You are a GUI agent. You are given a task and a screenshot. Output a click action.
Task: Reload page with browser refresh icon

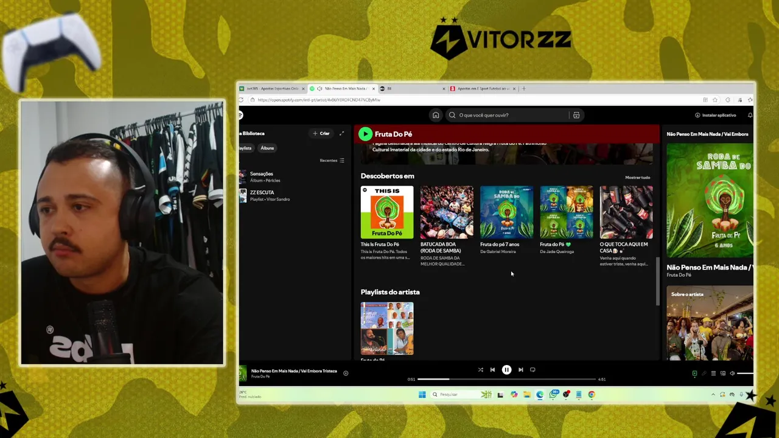(242, 100)
